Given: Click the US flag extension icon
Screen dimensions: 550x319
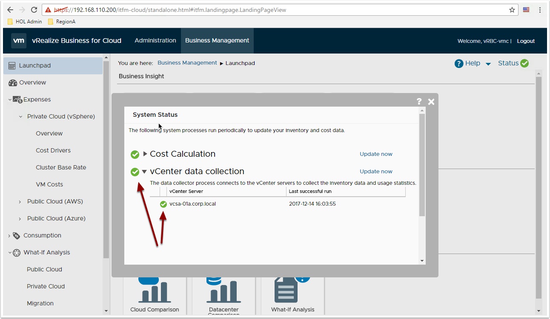Looking at the screenshot, I should point(526,10).
